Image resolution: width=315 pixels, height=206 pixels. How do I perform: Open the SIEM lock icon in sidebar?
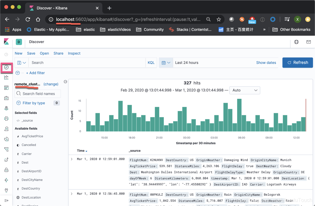pyautogui.click(x=6, y=170)
